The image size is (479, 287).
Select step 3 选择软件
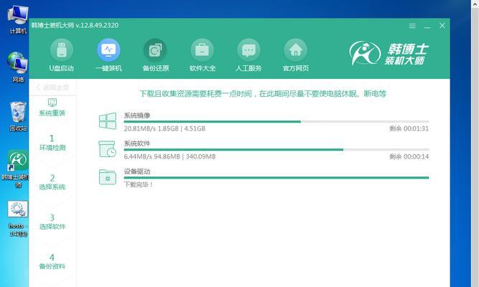click(x=52, y=222)
